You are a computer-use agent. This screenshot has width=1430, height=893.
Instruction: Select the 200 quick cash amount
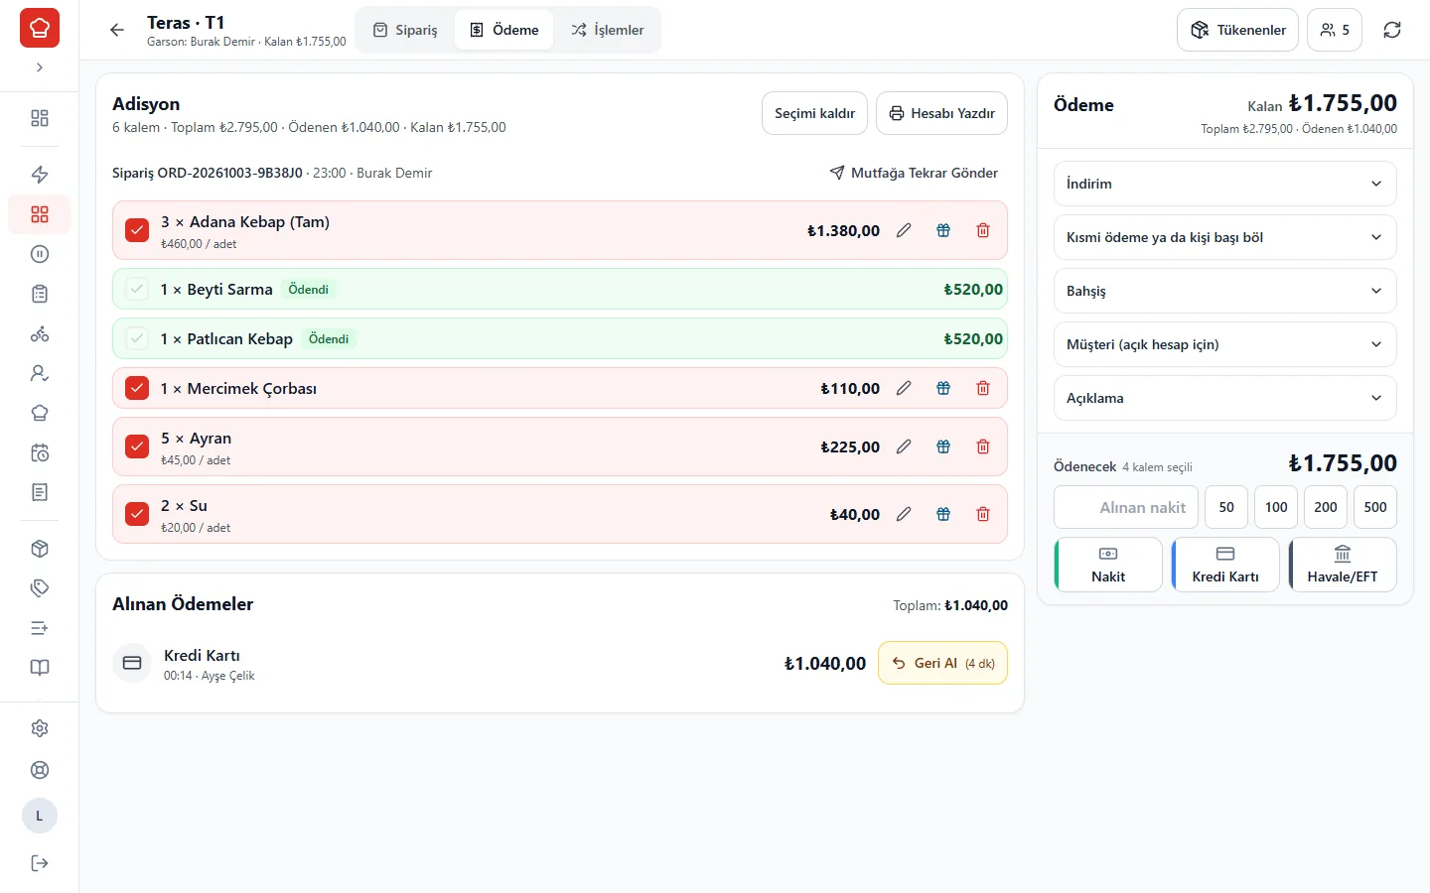click(1326, 507)
